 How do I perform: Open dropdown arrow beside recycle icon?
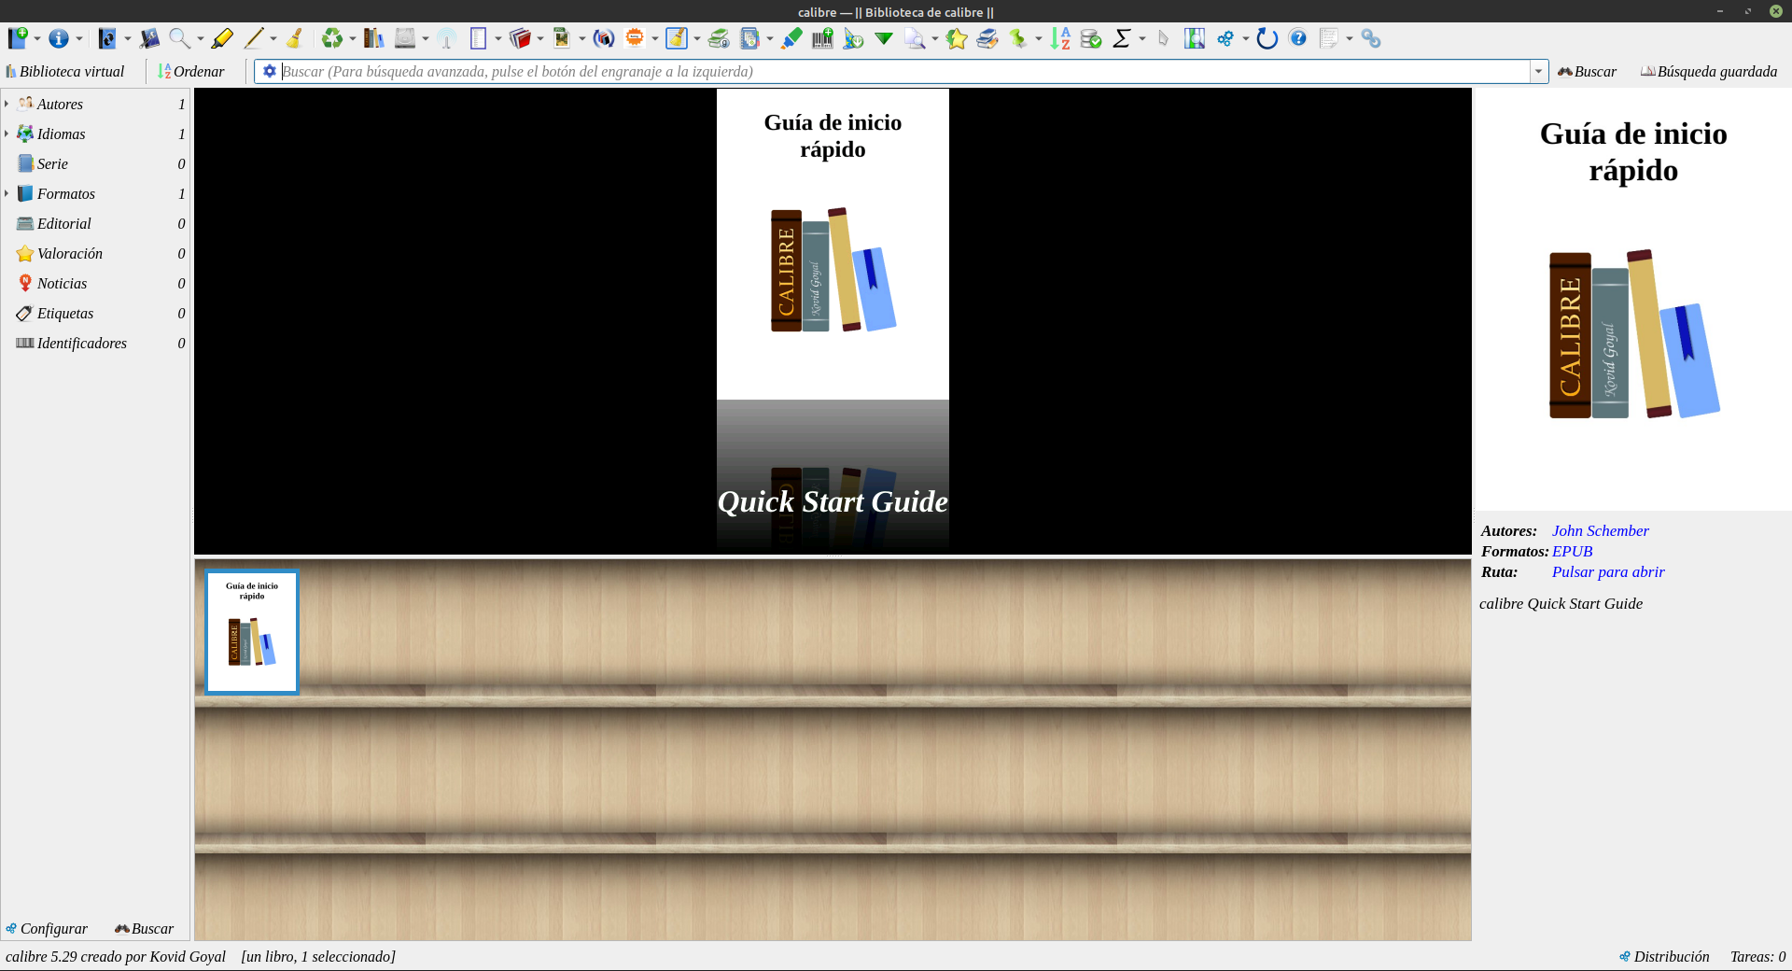[353, 39]
